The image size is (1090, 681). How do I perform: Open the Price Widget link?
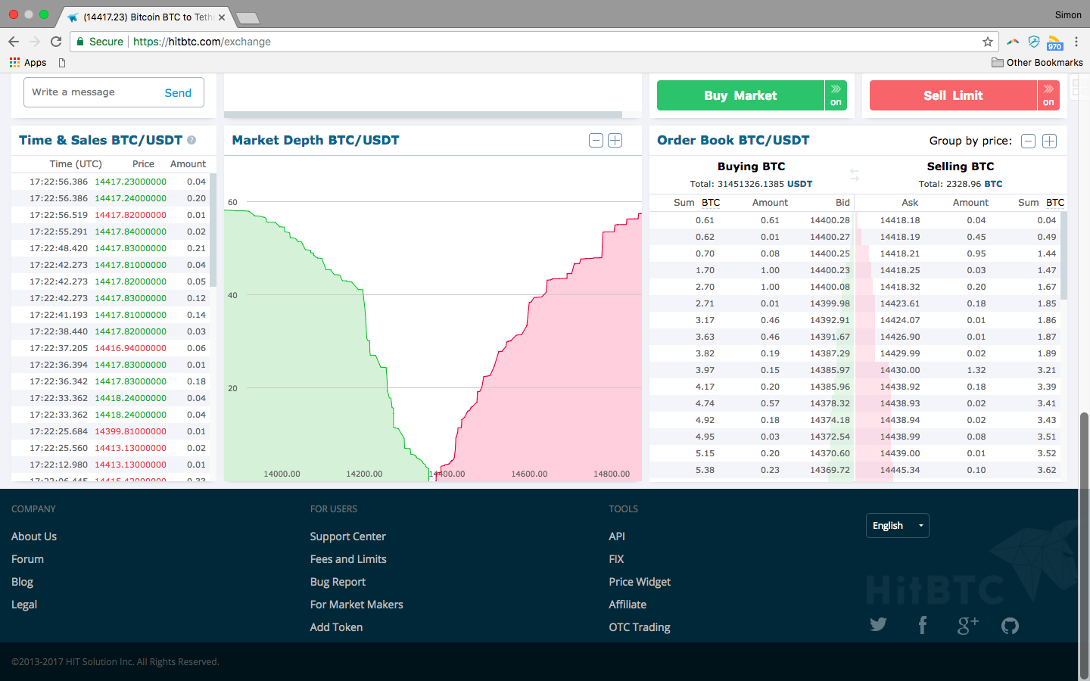click(x=640, y=582)
